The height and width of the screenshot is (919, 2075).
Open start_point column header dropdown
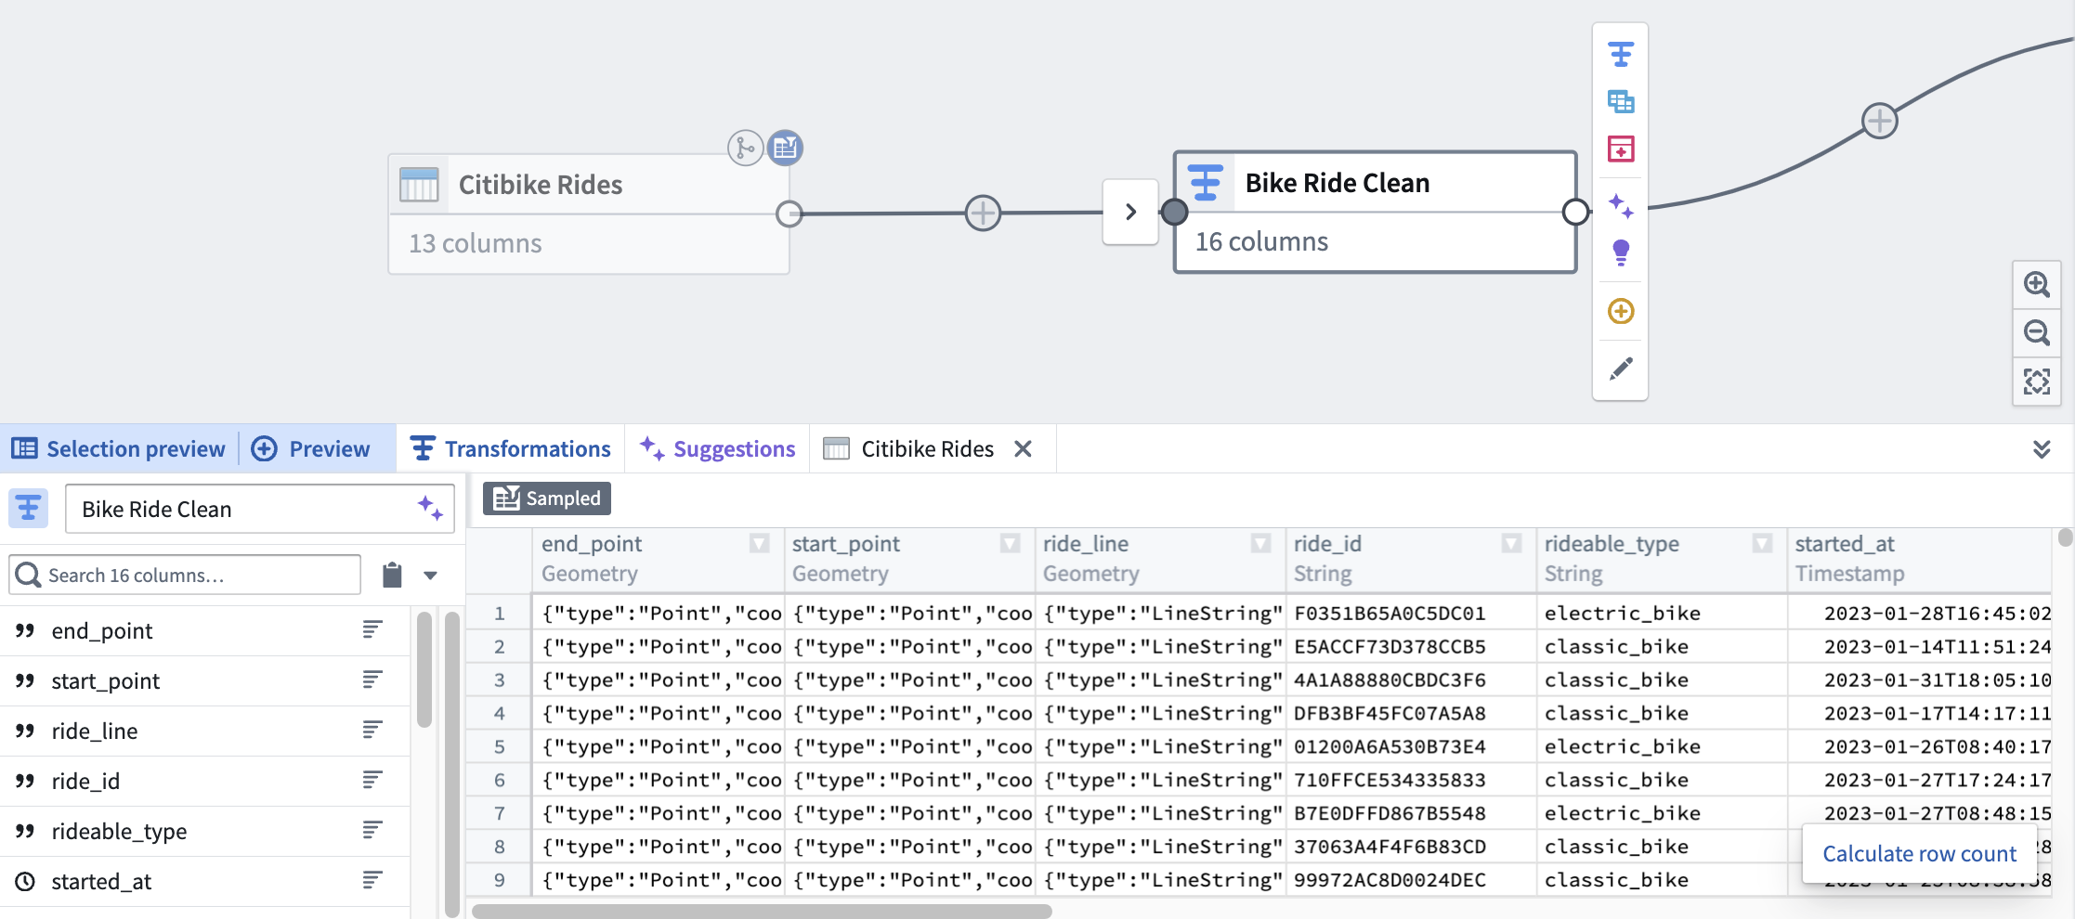[1011, 544]
